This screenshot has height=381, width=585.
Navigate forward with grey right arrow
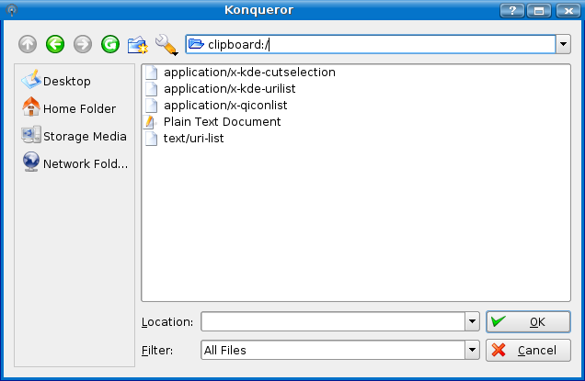click(x=83, y=44)
